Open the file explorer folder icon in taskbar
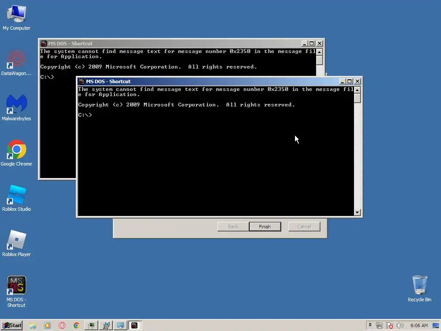441x331 pixels. click(33, 325)
